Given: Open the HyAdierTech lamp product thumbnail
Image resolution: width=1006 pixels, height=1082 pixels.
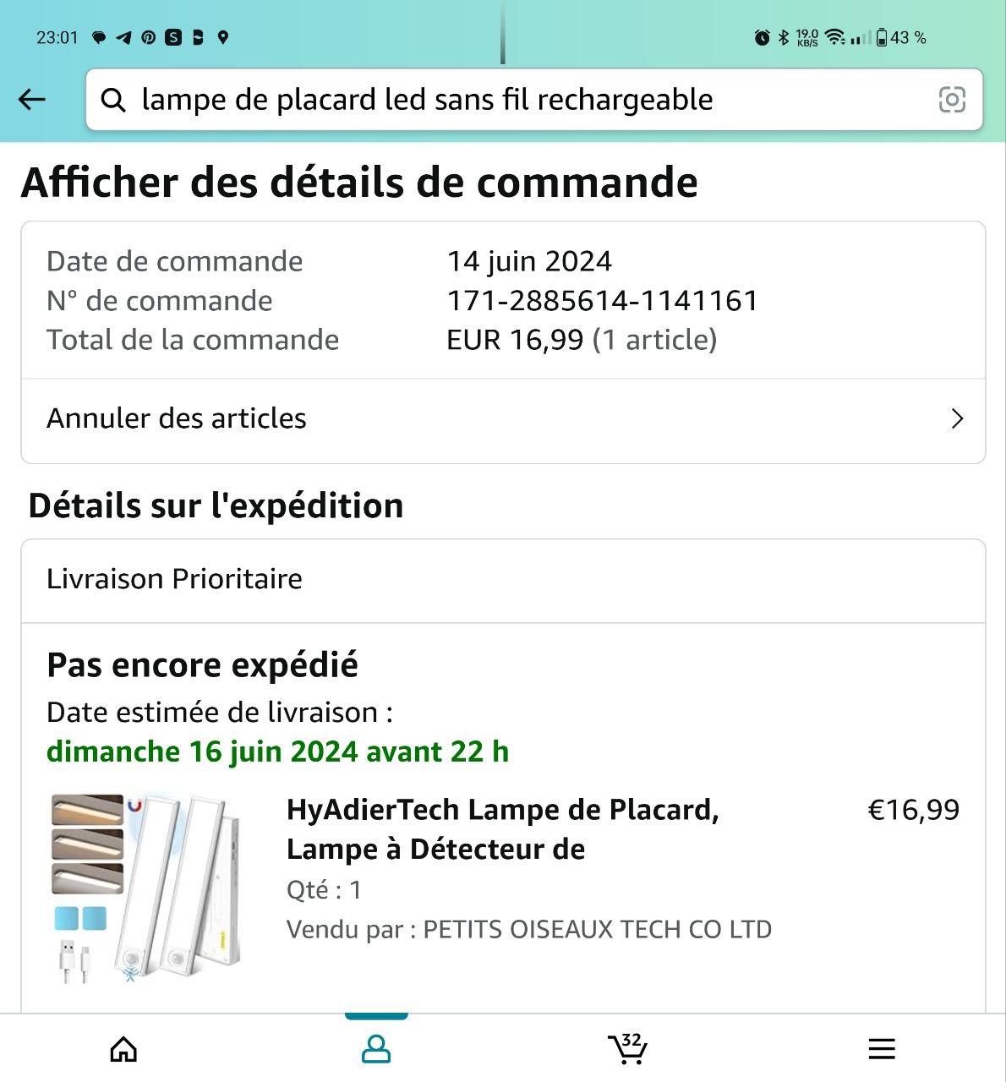Looking at the screenshot, I should pyautogui.click(x=145, y=888).
